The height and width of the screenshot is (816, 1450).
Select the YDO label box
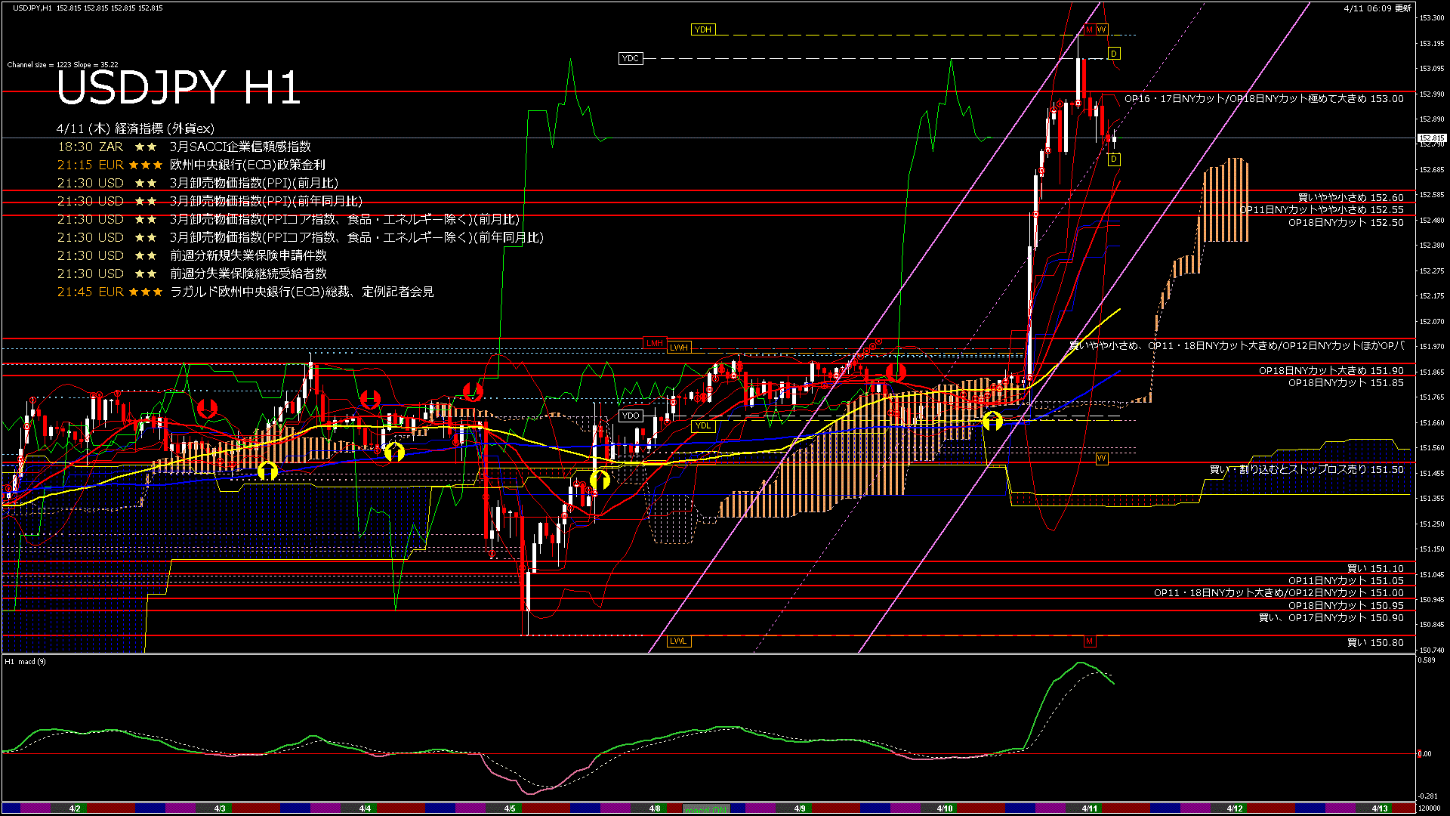pos(630,416)
